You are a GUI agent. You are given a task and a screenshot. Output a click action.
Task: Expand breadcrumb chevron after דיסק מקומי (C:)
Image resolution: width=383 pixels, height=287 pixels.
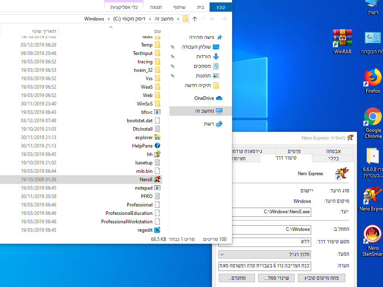point(109,19)
